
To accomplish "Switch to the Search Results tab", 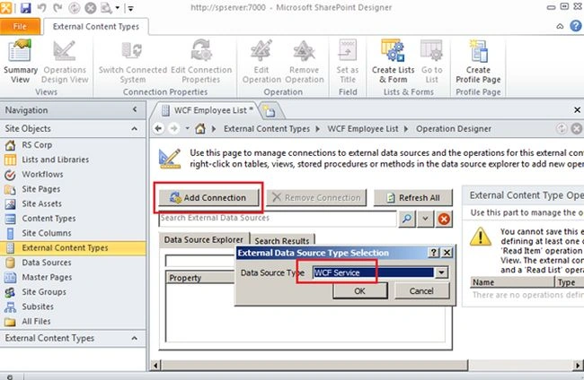I will 282,241.
